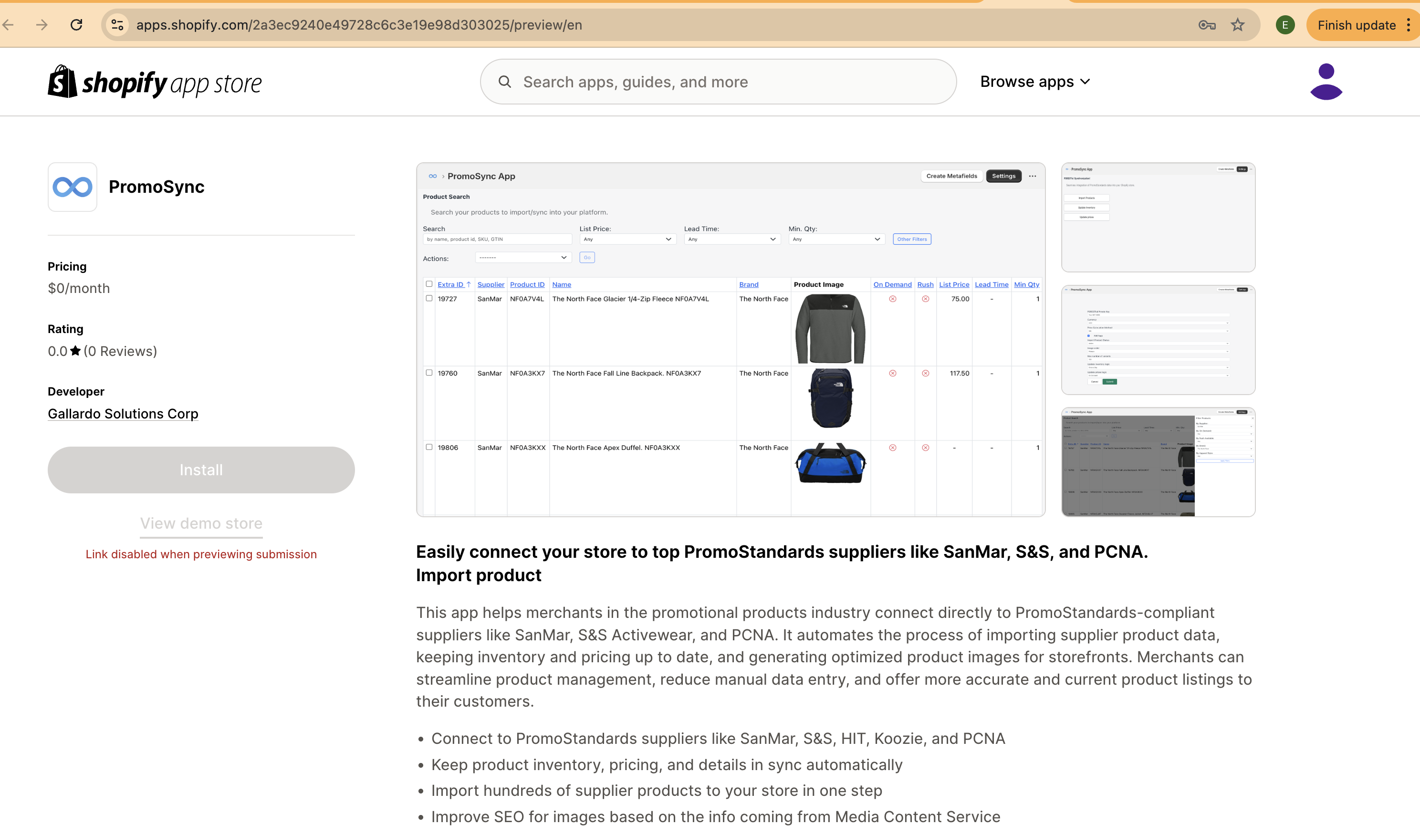1420x835 pixels.
Task: Click the address bar URL
Action: tap(359, 25)
